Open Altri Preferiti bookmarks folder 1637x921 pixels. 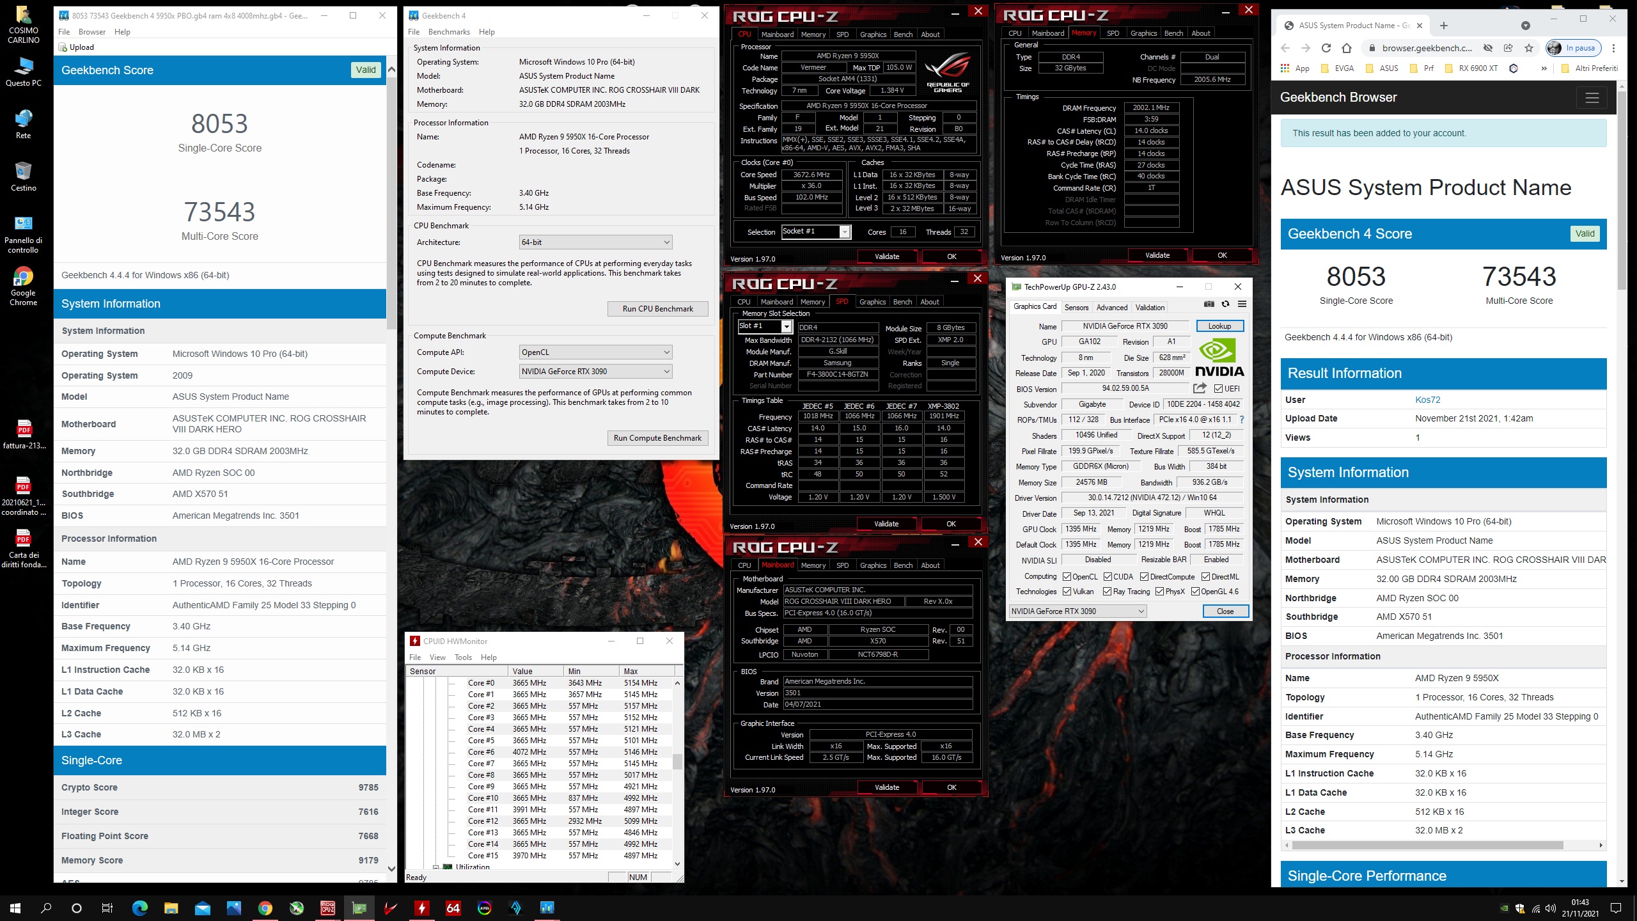coord(1589,68)
